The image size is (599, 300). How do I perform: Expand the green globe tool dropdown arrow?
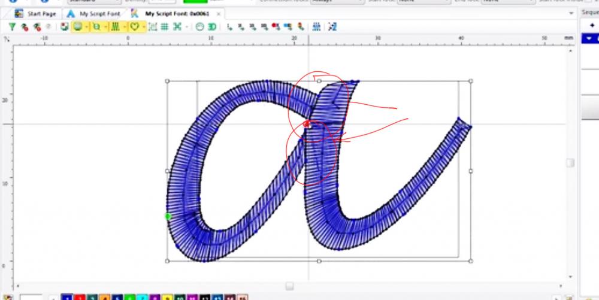tap(87, 26)
